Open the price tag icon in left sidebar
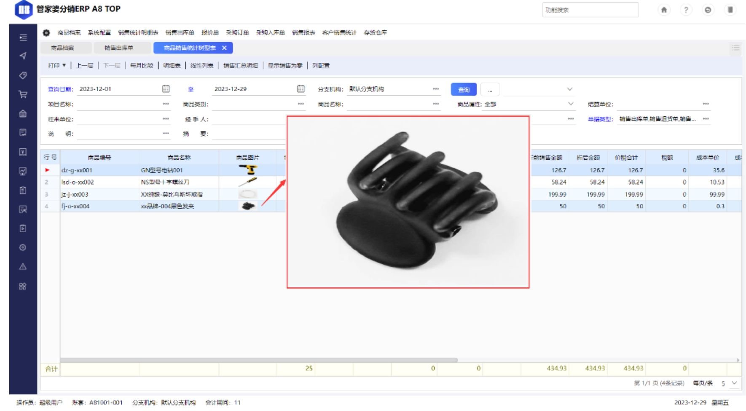Image resolution: width=746 pixels, height=411 pixels. point(23,75)
